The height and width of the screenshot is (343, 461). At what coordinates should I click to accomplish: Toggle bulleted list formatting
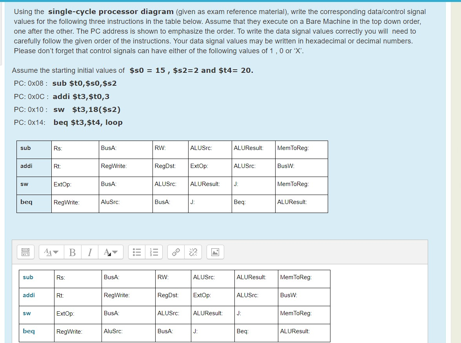136,252
